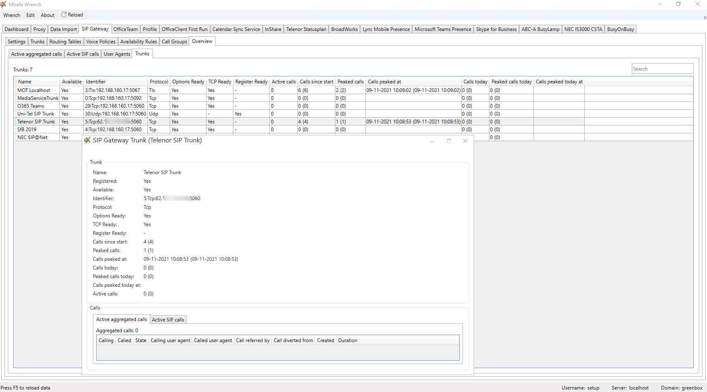
Task: Open the User Agents tab
Action: click(117, 54)
